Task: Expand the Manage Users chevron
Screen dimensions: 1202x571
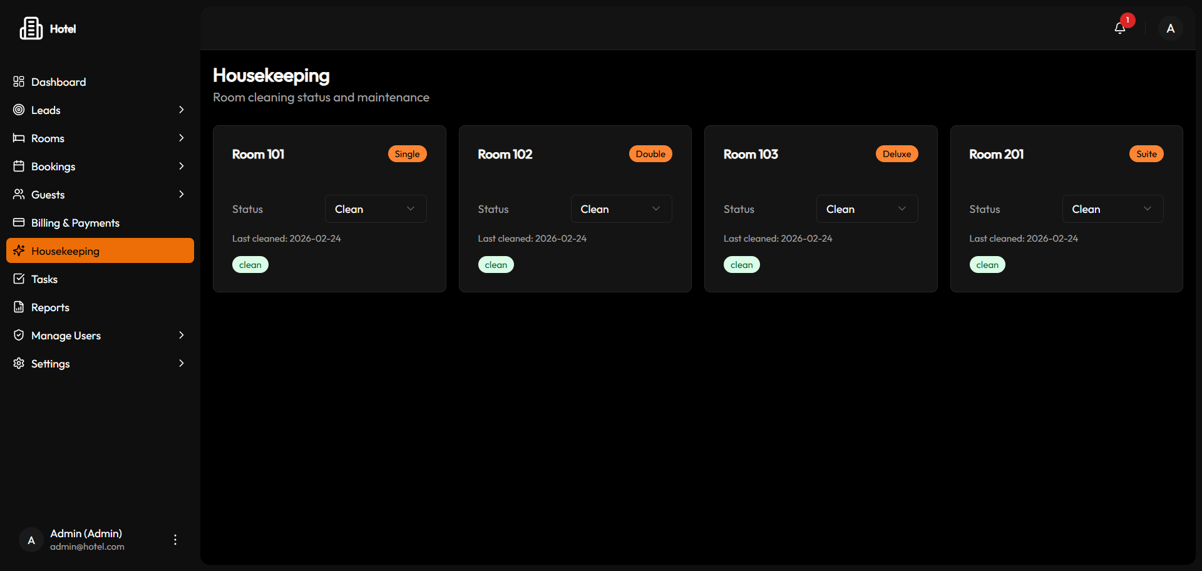Action: tap(181, 335)
